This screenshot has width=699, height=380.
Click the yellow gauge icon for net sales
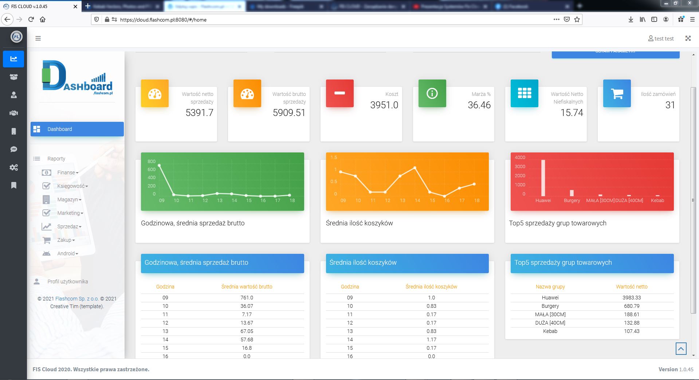tap(155, 93)
